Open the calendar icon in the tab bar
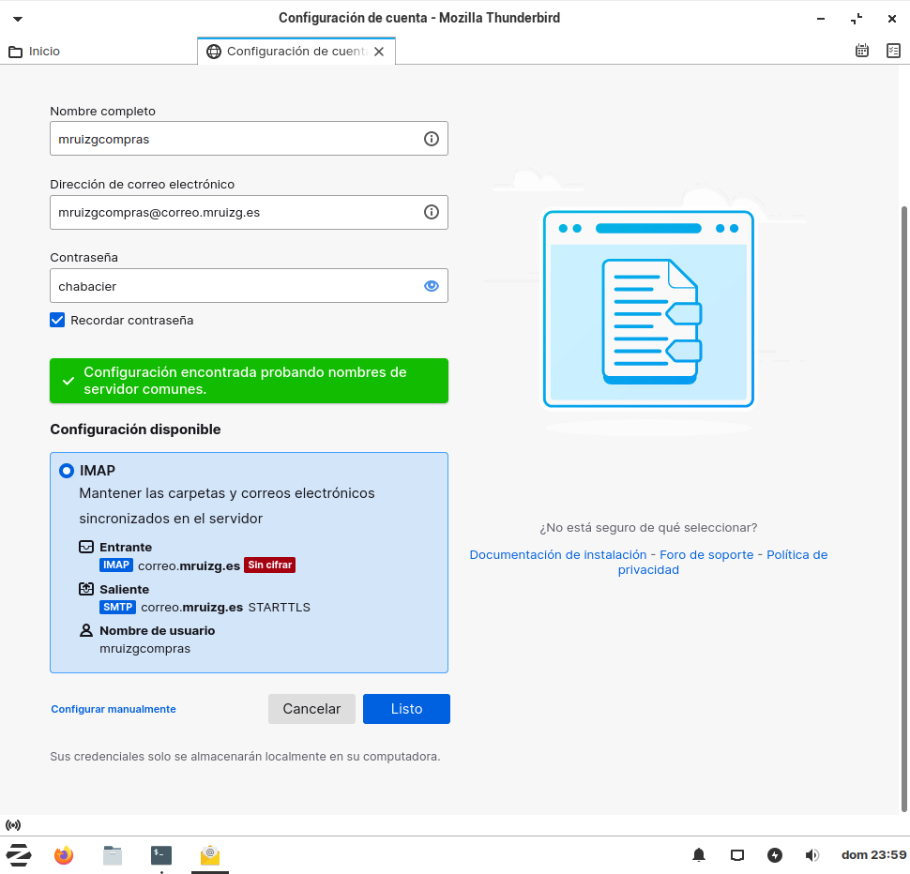The height and width of the screenshot is (874, 910). [862, 51]
